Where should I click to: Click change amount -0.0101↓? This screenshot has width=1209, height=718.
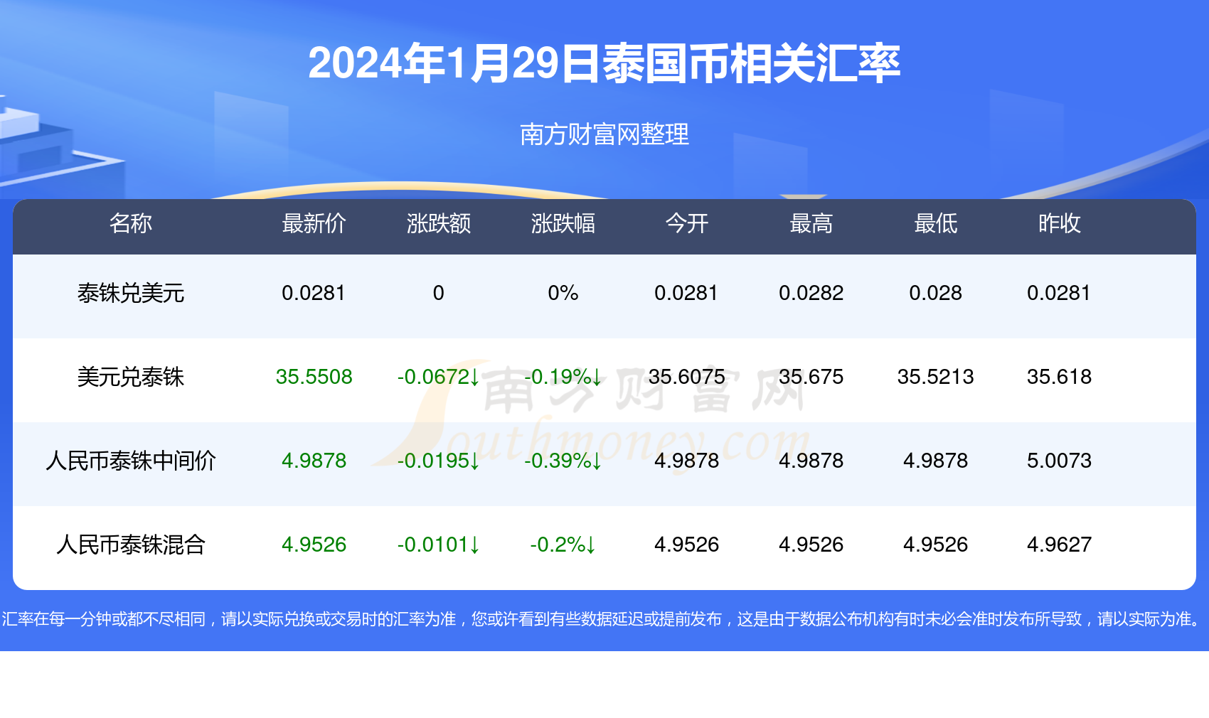click(439, 545)
